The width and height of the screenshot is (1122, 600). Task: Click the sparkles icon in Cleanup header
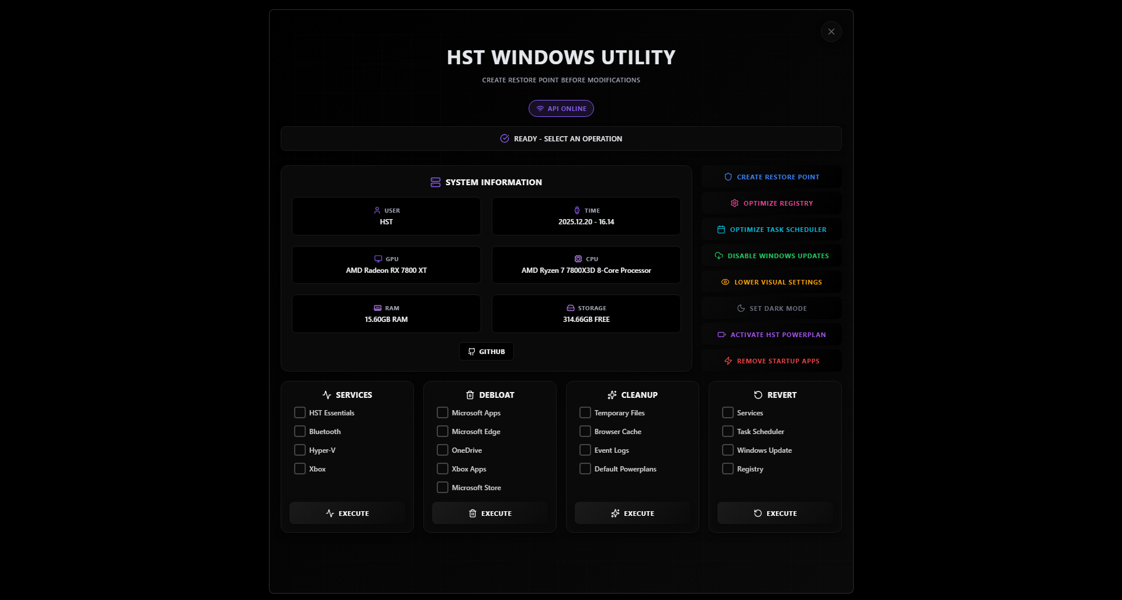612,394
